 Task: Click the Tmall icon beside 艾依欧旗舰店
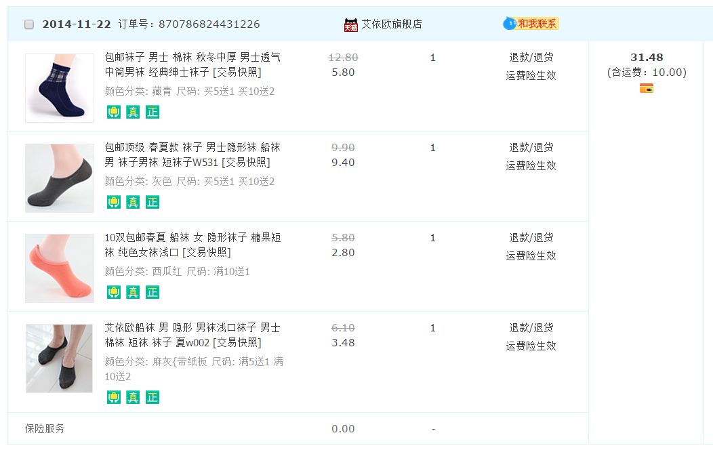(350, 24)
